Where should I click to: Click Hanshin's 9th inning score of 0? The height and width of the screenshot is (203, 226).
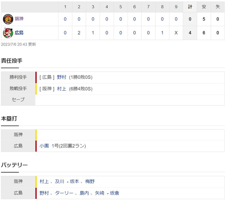[x=176, y=19]
